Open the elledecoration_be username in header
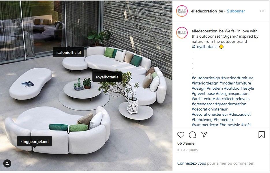270x173 pixels. click(x=207, y=11)
